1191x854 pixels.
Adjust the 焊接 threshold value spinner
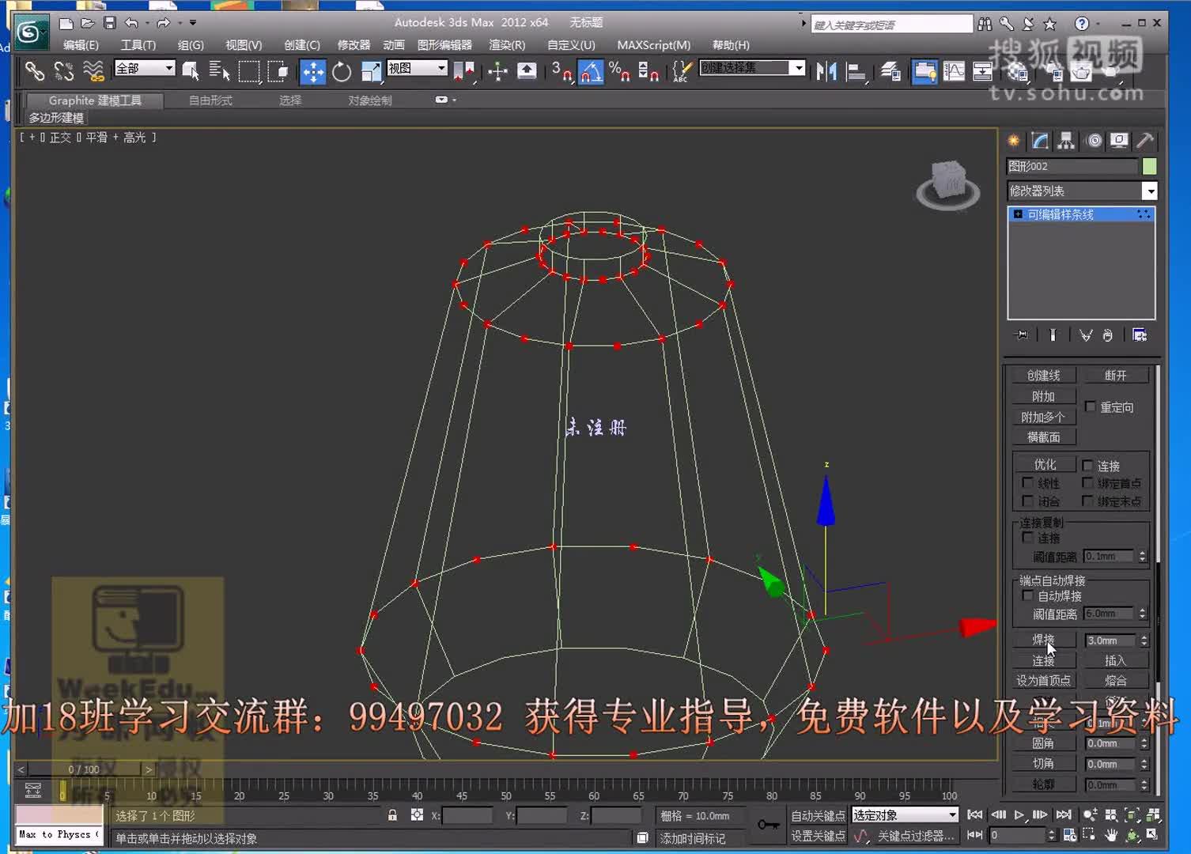pos(1142,640)
